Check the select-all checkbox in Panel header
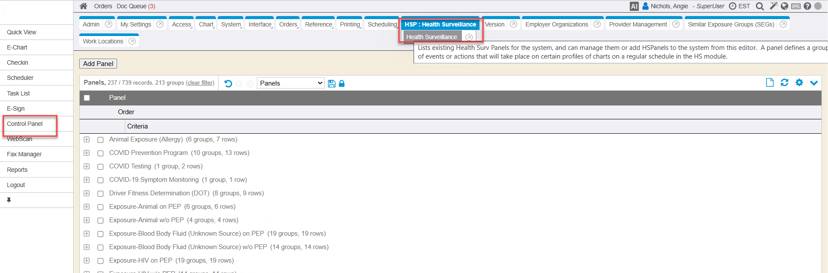The width and height of the screenshot is (828, 273). coord(87,98)
